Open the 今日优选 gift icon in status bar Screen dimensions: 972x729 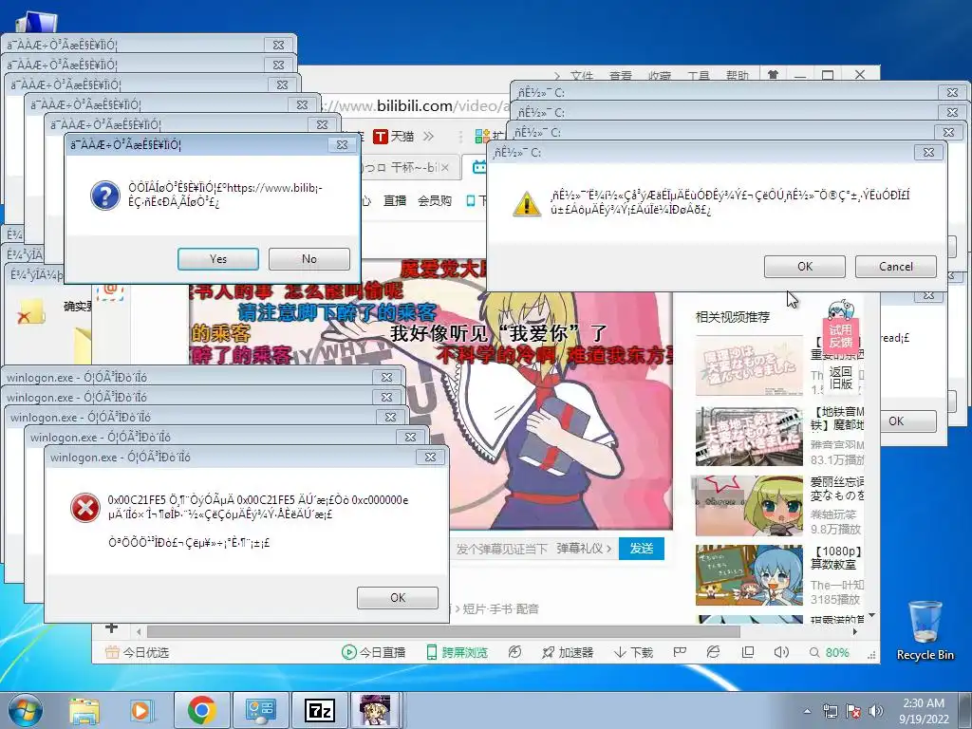click(x=112, y=652)
